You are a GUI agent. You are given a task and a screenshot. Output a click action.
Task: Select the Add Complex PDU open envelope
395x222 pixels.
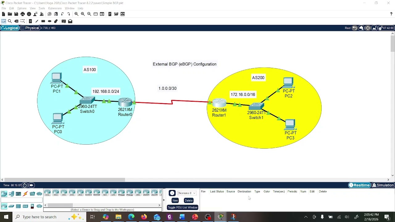pyautogui.click(x=70, y=21)
